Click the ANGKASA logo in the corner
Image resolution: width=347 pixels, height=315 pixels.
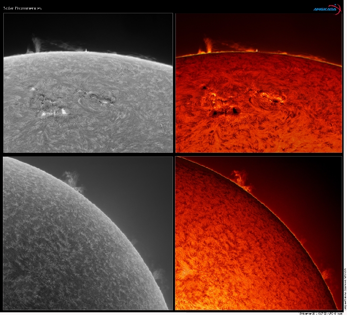(x=327, y=8)
